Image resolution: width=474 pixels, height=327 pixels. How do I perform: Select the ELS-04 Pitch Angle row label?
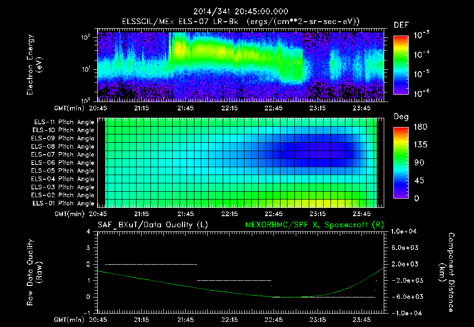point(63,179)
